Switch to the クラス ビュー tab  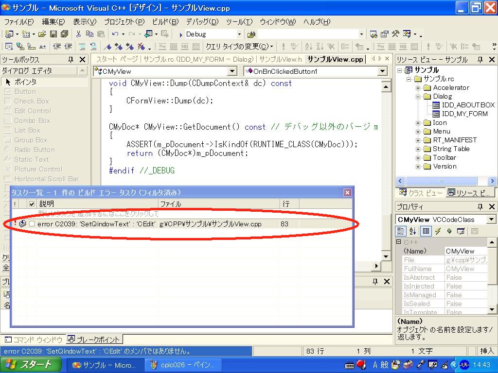pos(421,192)
